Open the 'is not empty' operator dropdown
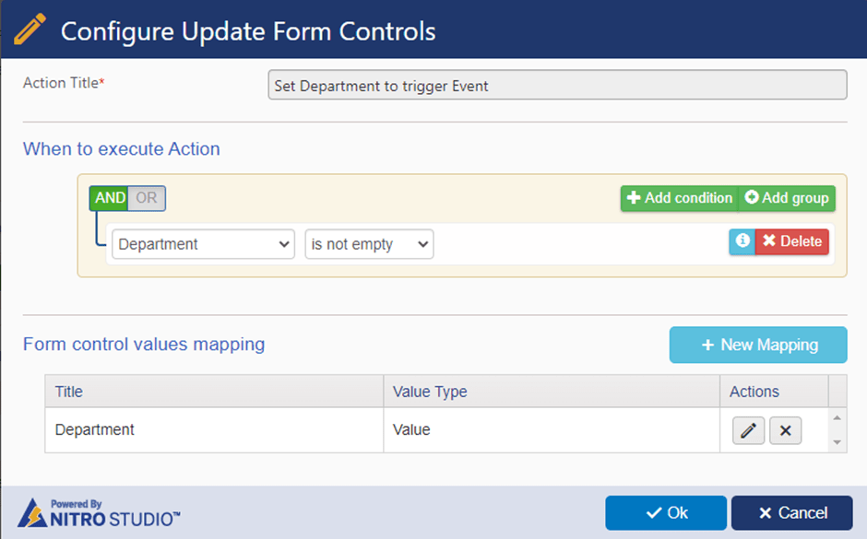 pyautogui.click(x=369, y=244)
